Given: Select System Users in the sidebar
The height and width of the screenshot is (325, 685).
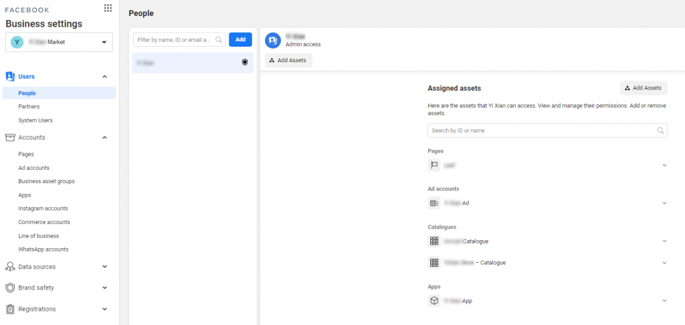Looking at the screenshot, I should [x=35, y=120].
